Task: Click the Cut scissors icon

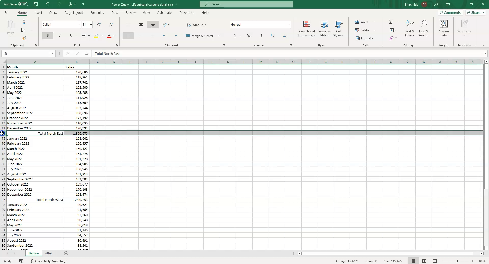Action: 24,22
